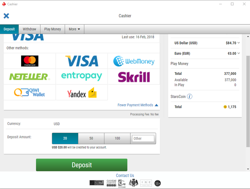Select the 100 deposit amount
This screenshot has height=189, width=250.
(117, 139)
